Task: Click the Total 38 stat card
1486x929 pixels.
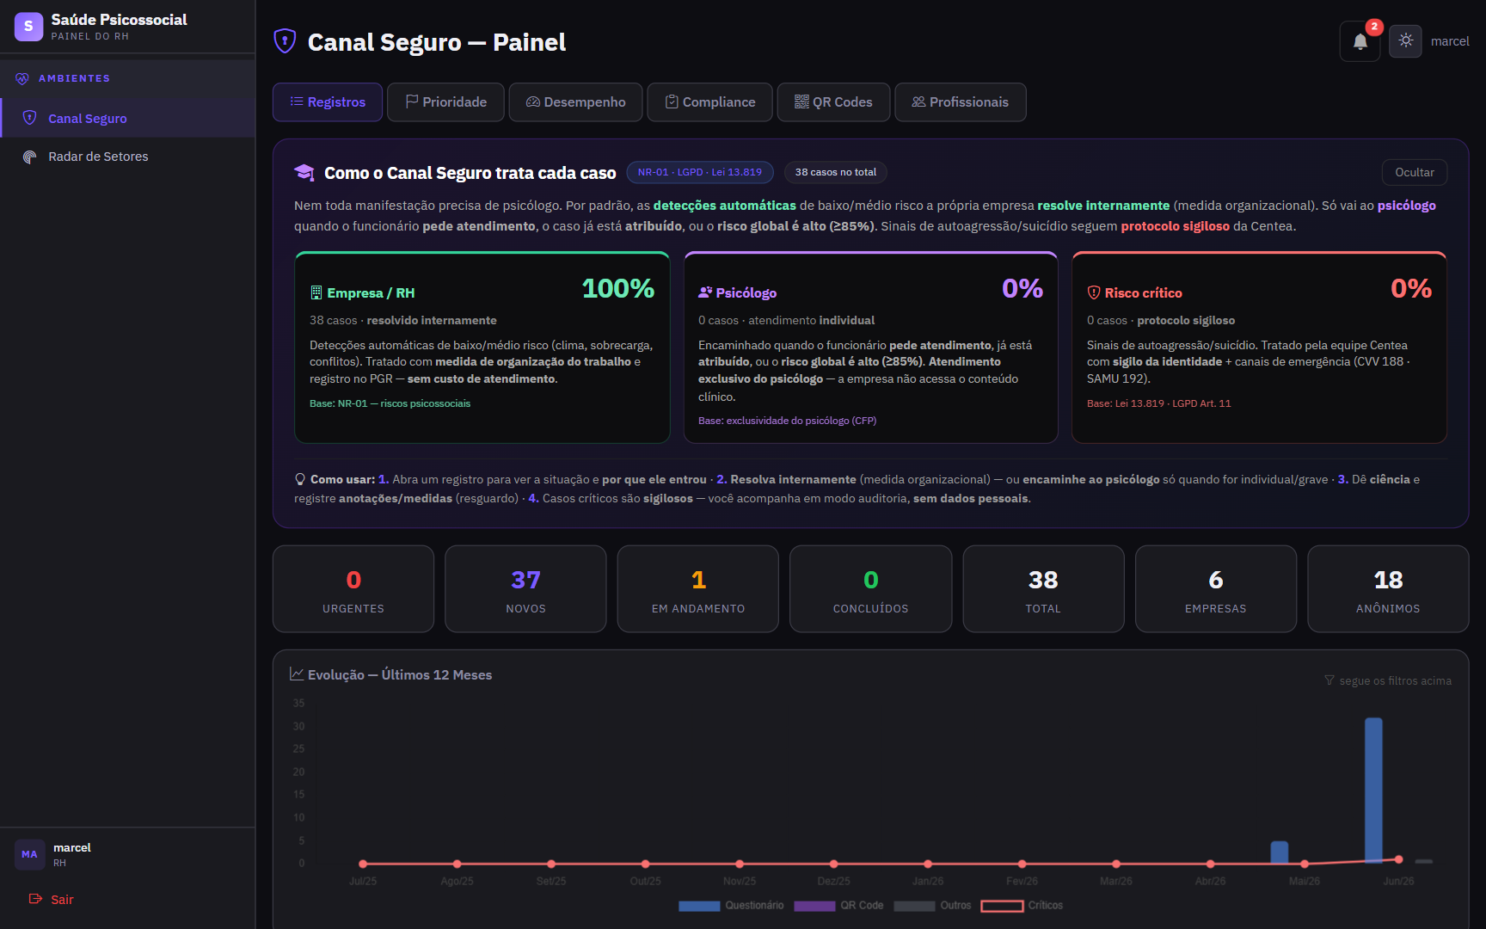Action: tap(1043, 589)
